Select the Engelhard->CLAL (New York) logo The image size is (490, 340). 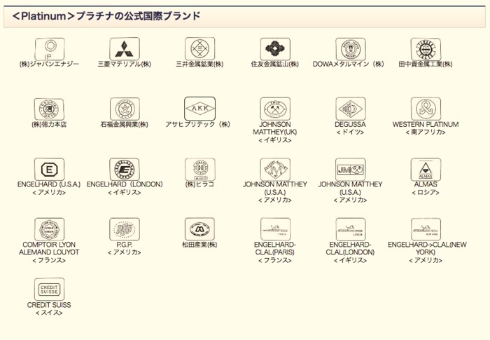[x=426, y=229]
